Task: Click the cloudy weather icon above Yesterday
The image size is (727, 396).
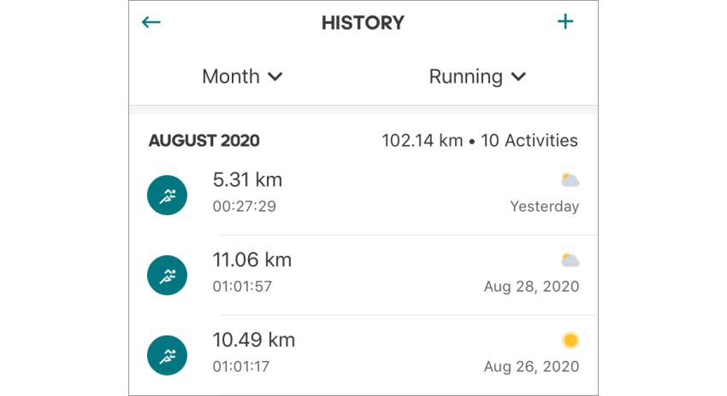Action: 570,180
